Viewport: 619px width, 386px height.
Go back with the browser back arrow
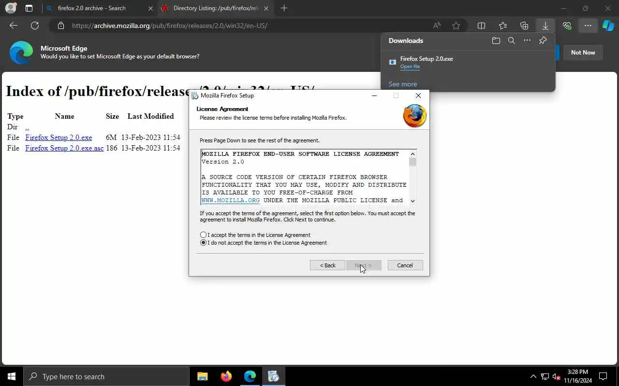[x=14, y=26]
